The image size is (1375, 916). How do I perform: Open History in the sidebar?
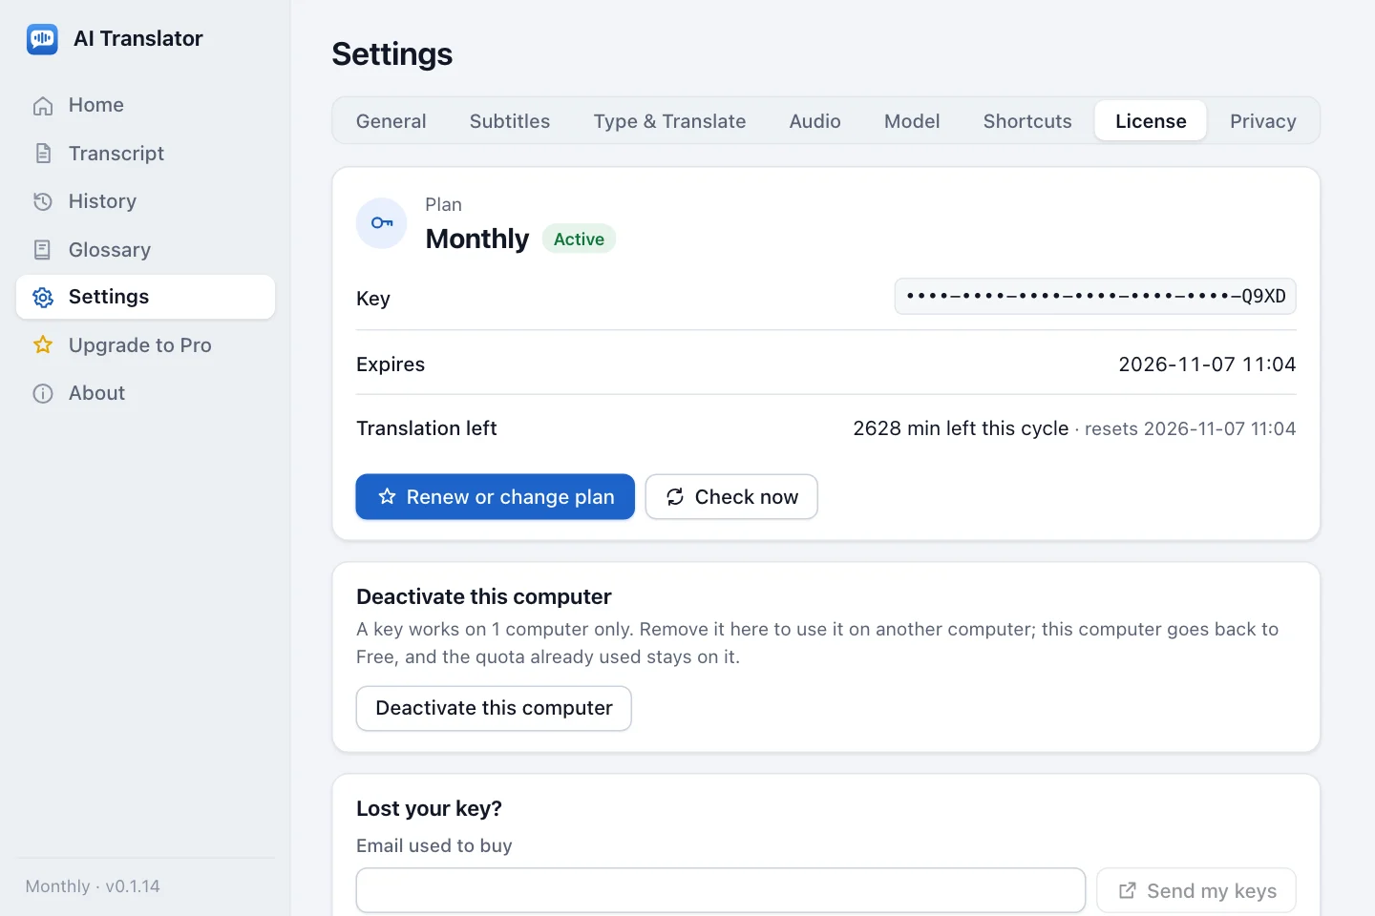[145, 201]
